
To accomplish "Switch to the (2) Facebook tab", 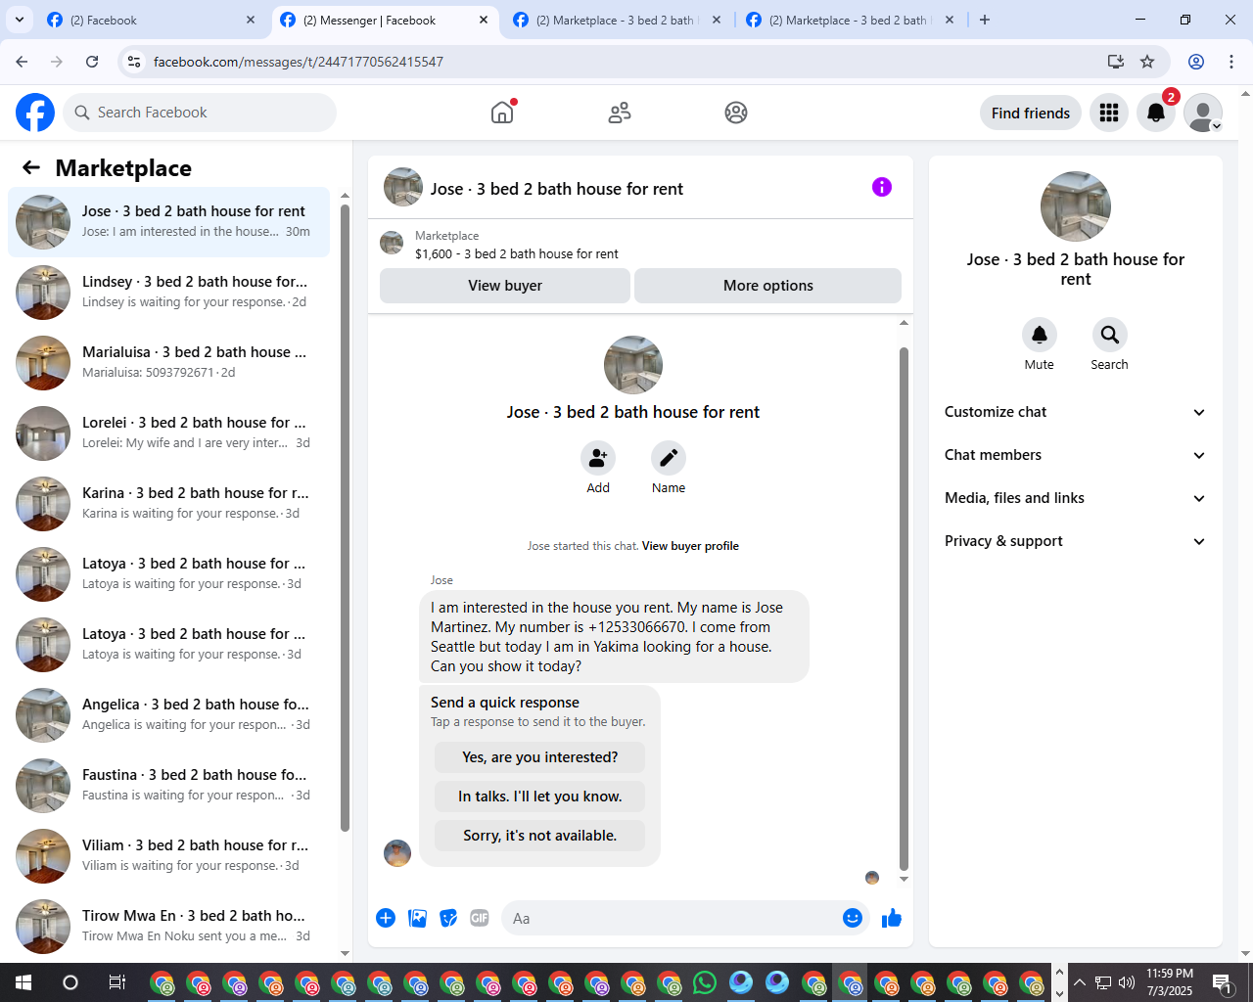I will pos(151,20).
